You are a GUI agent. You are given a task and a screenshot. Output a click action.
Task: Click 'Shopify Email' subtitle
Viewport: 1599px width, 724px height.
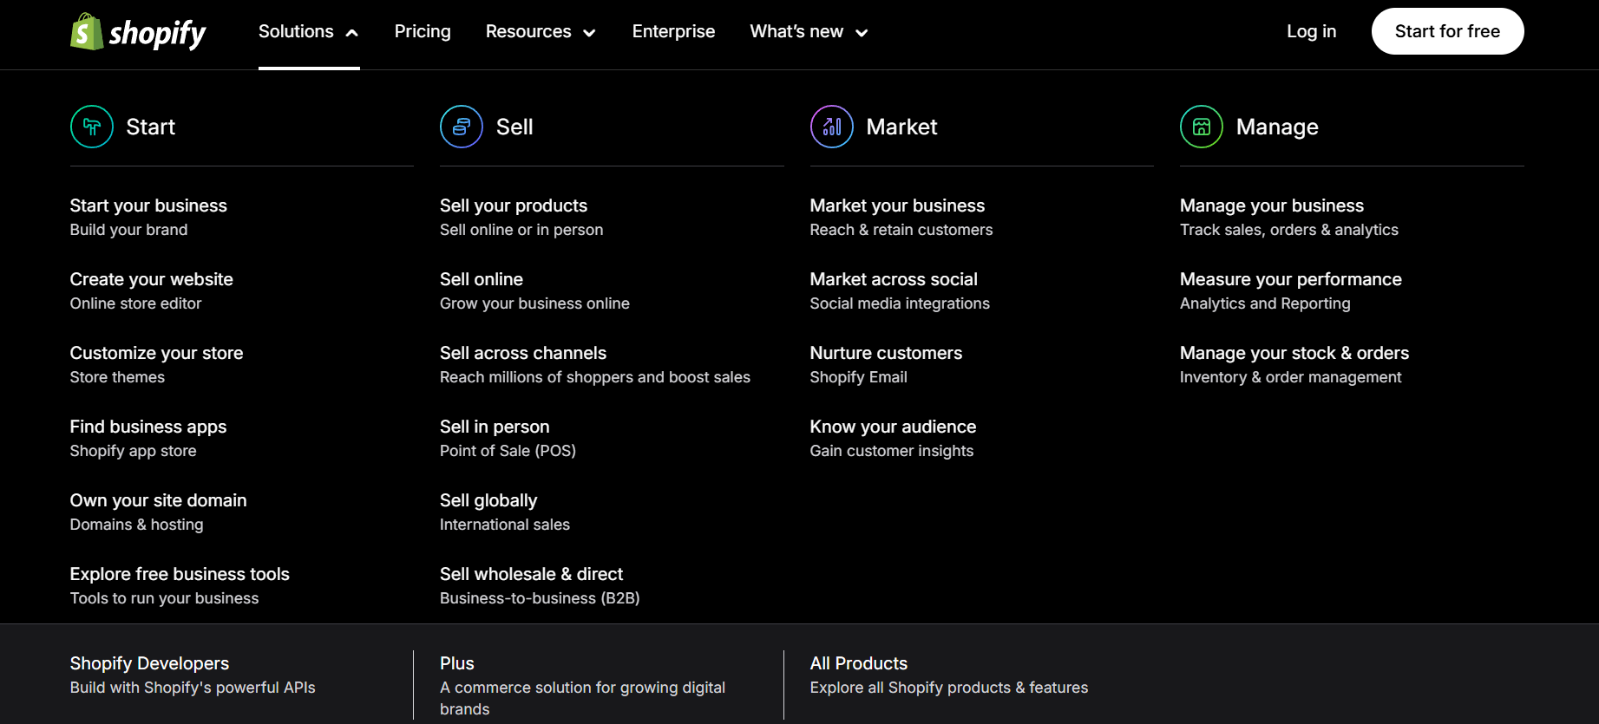858,377
